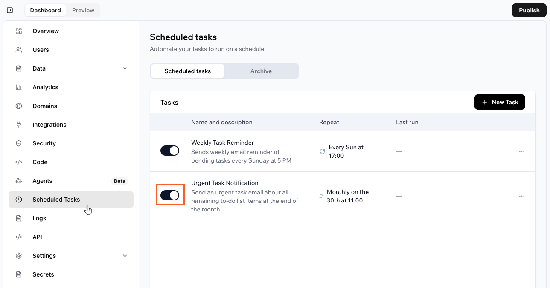Viewport: 550px width, 288px height.
Task: Click the Logs document icon
Action: (19, 218)
